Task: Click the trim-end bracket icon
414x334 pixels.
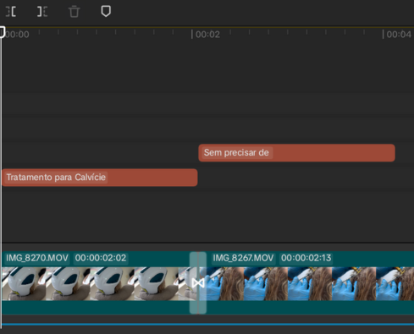Action: click(42, 12)
